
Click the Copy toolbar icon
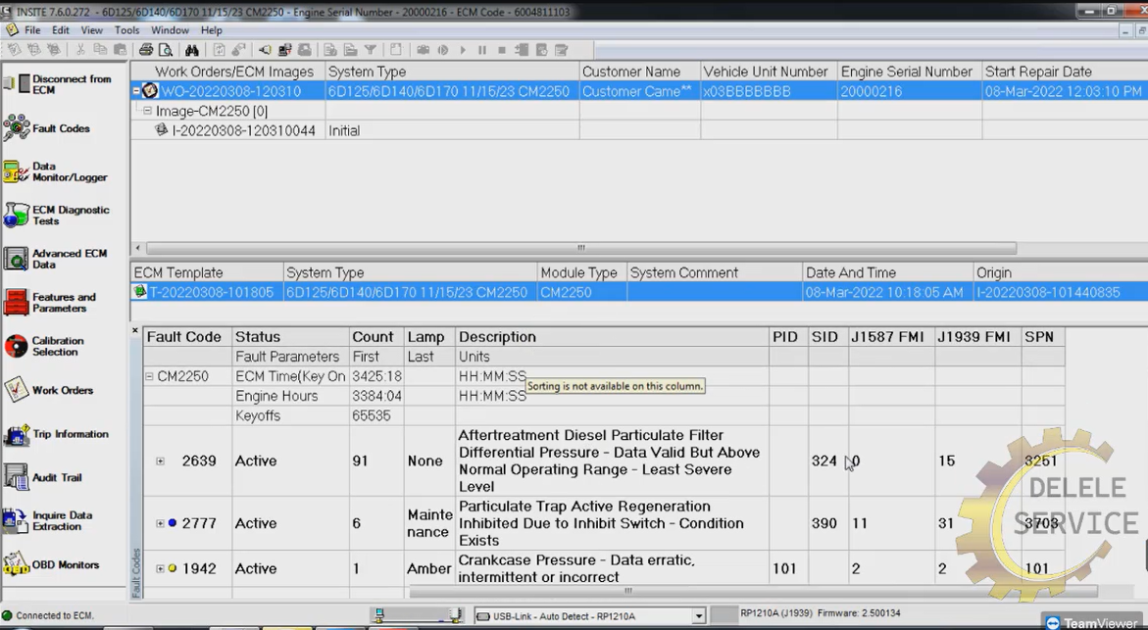coord(100,50)
